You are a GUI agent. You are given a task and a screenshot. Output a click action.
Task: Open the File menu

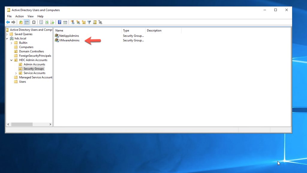[9, 16]
